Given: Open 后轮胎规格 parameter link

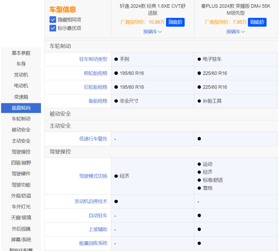Looking at the screenshot, I should pyautogui.click(x=95, y=87).
